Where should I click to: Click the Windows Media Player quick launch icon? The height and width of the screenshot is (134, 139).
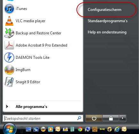pos(51,129)
